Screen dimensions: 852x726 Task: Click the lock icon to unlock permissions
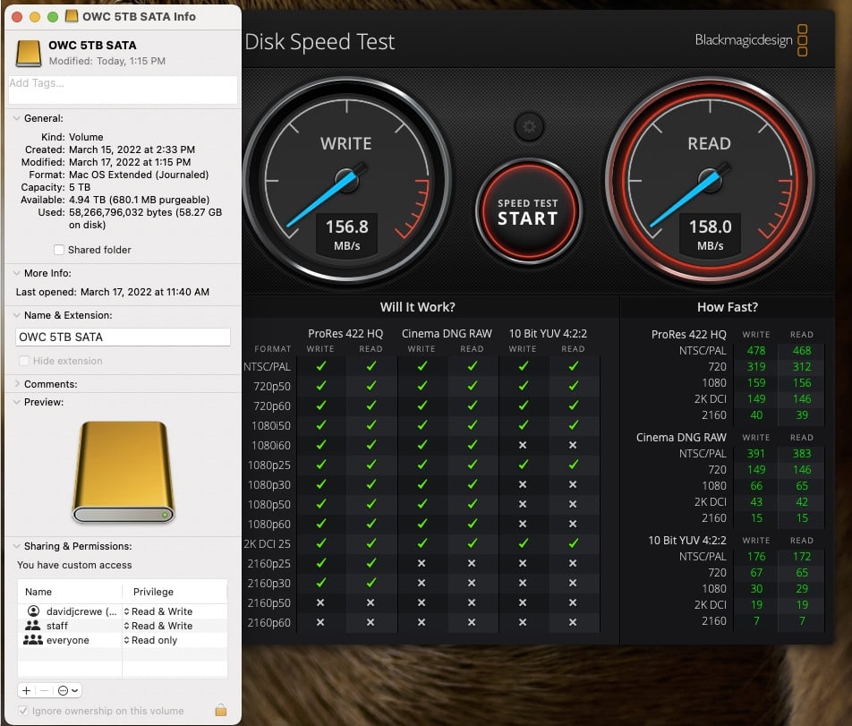tap(220, 710)
